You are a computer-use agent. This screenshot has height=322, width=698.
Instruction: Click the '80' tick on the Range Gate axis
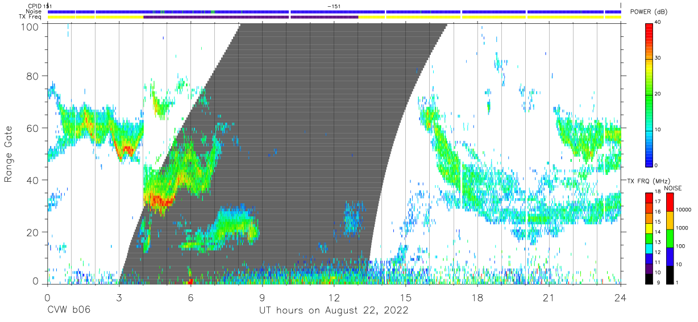click(34, 76)
